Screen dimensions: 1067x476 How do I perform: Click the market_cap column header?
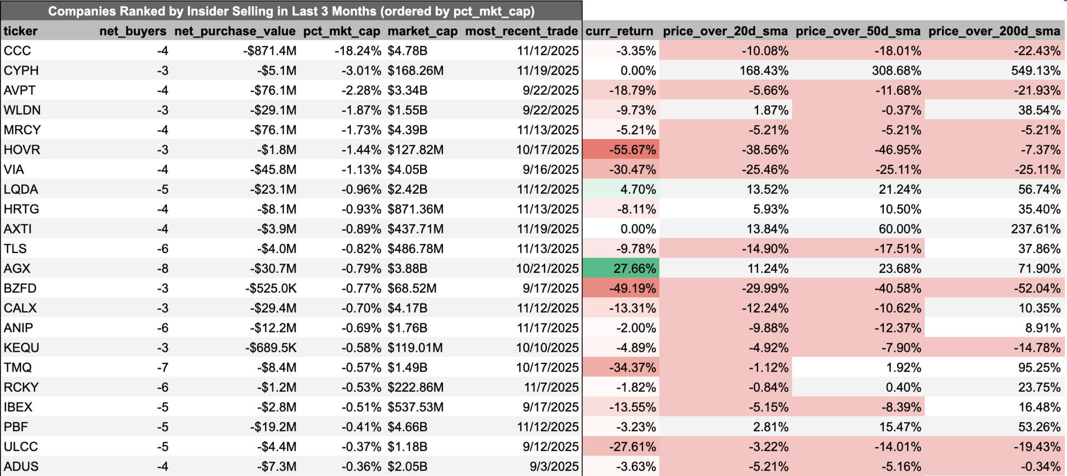click(422, 31)
